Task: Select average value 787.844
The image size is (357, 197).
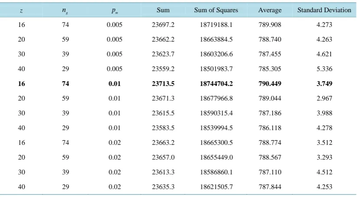Action: (270, 187)
